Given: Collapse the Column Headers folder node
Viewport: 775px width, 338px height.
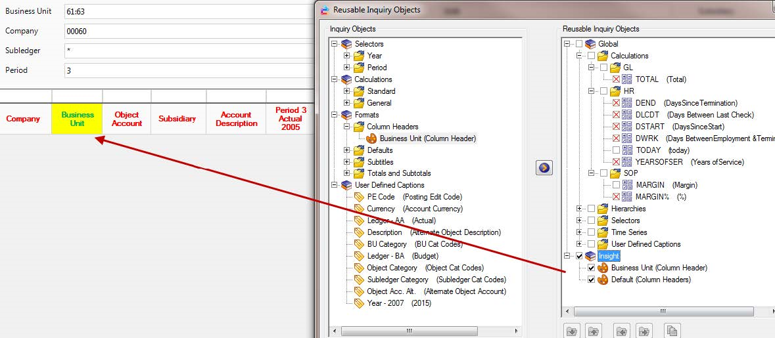Looking at the screenshot, I should [x=347, y=127].
